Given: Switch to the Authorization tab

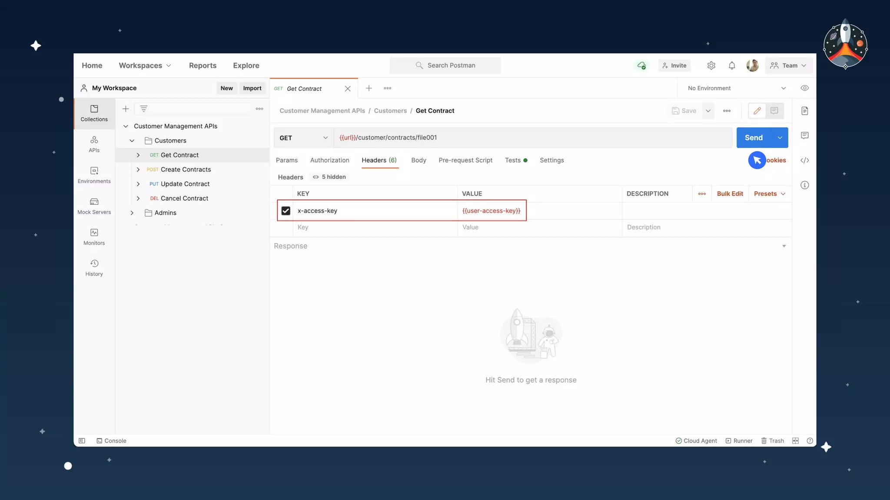Looking at the screenshot, I should point(329,160).
